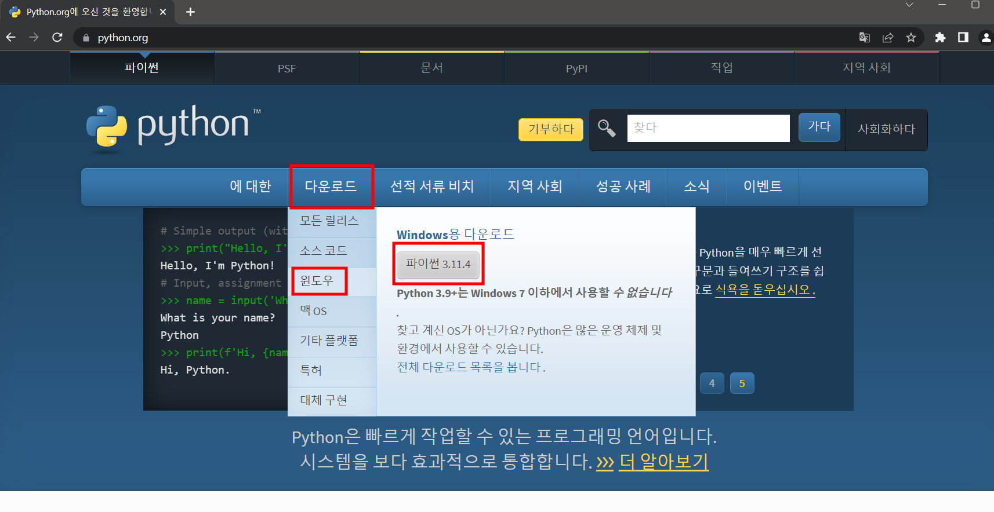
Task: Select the 문서 top navigation tab
Action: [x=432, y=68]
